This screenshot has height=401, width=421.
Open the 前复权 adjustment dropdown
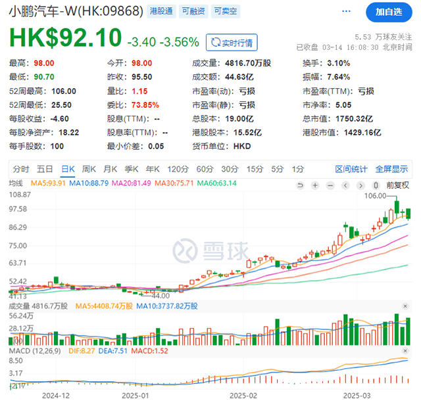[x=397, y=185]
